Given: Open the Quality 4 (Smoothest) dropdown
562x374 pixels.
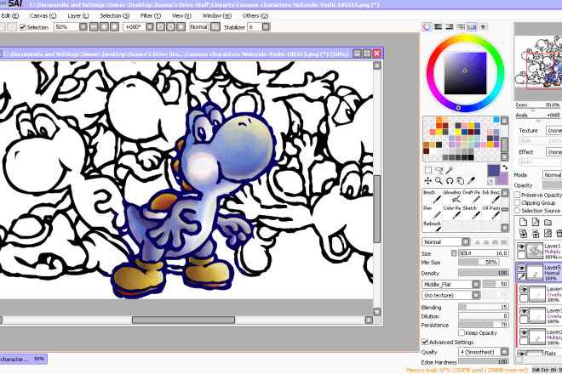Looking at the screenshot, I should pos(504,352).
